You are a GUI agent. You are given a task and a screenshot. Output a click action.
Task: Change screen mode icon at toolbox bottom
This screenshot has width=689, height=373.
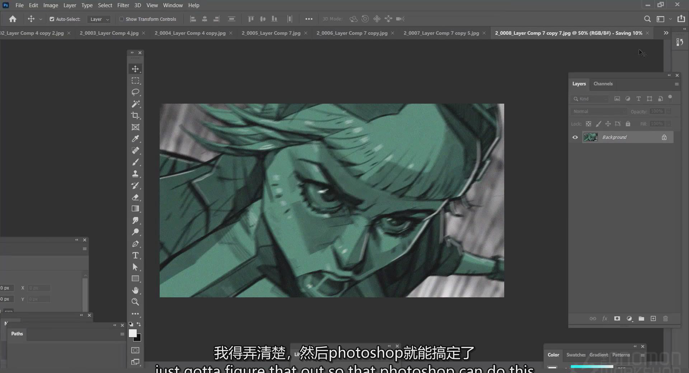pyautogui.click(x=135, y=362)
